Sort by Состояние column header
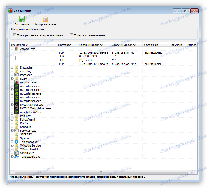The width and height of the screenshot is (207, 188). [x=155, y=45]
